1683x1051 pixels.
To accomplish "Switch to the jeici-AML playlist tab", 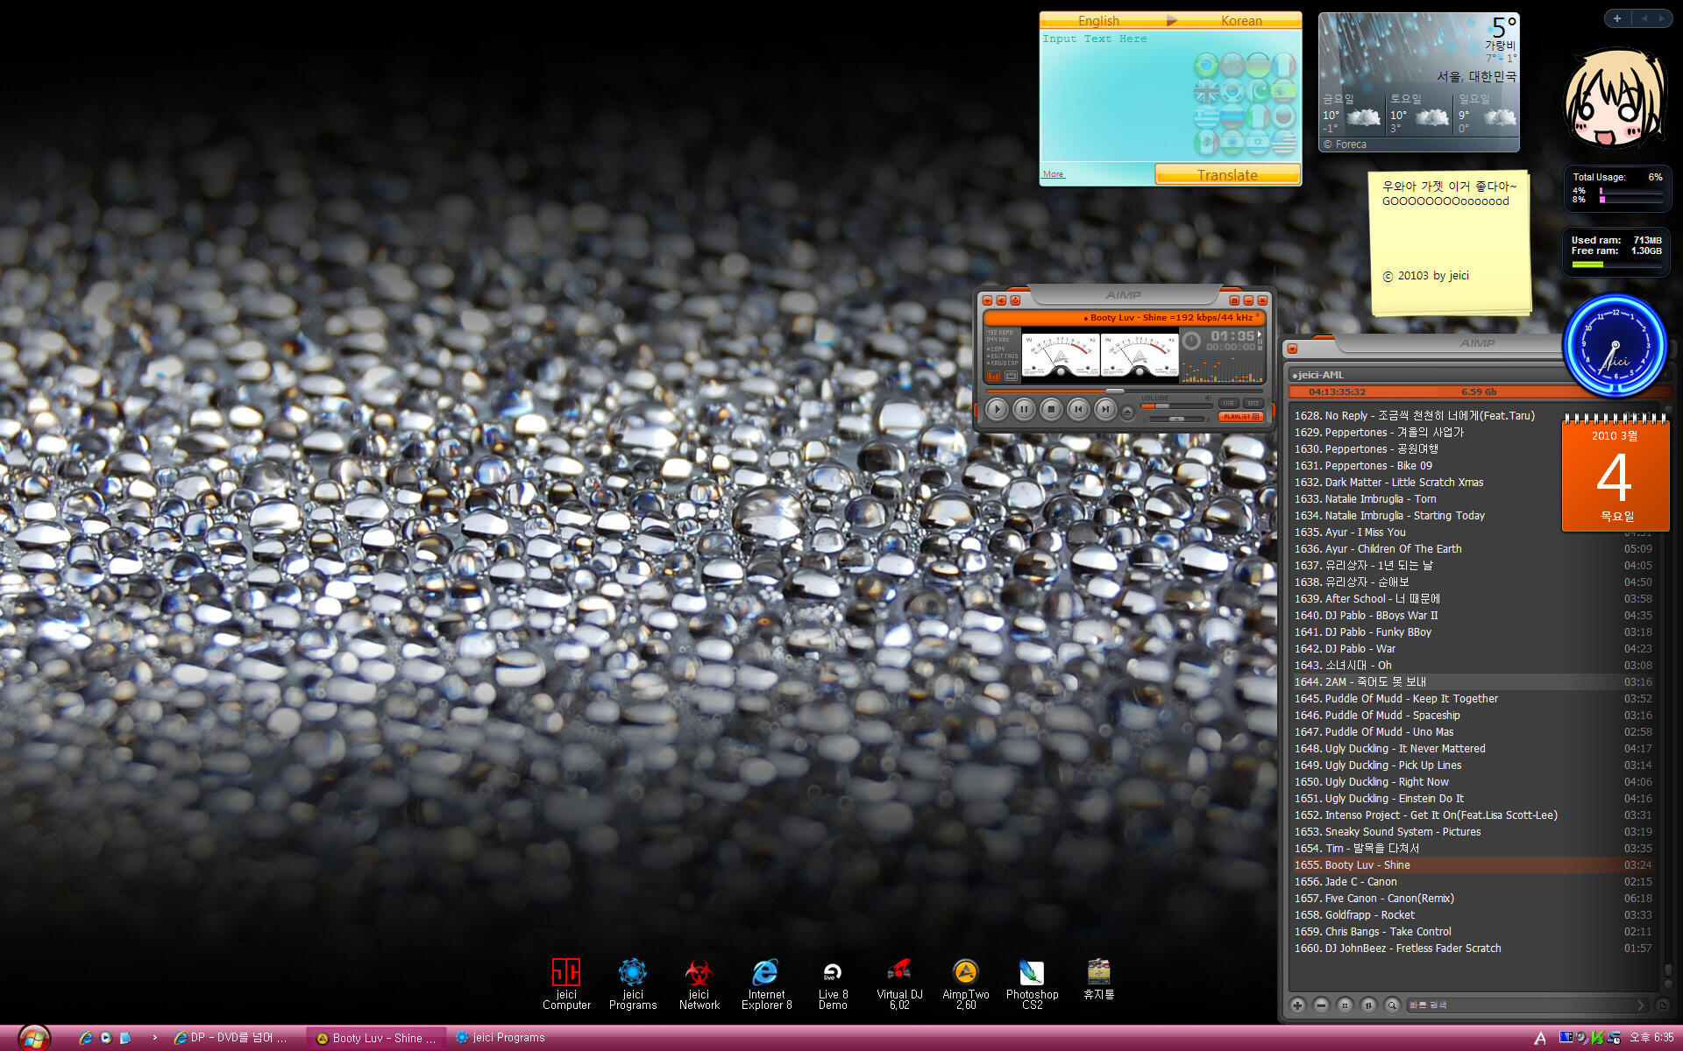I will tap(1318, 375).
